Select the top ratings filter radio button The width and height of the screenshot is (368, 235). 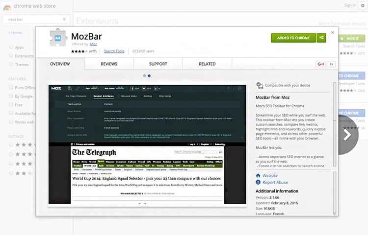tap(11, 144)
